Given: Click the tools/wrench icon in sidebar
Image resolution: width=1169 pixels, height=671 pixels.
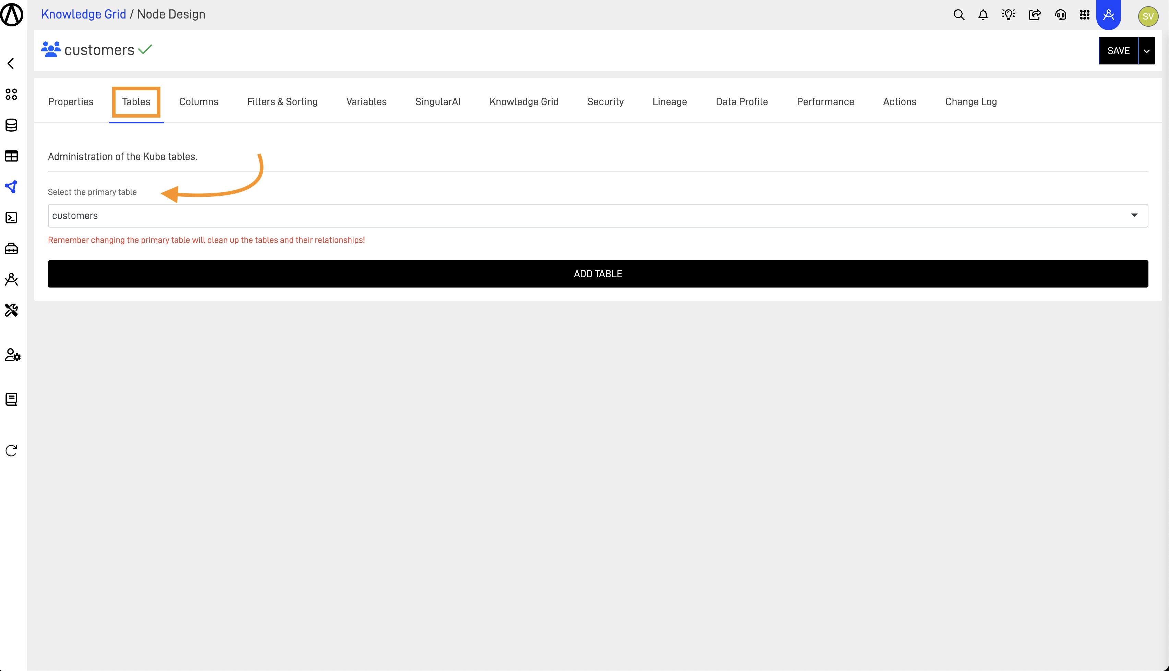Looking at the screenshot, I should tap(11, 310).
